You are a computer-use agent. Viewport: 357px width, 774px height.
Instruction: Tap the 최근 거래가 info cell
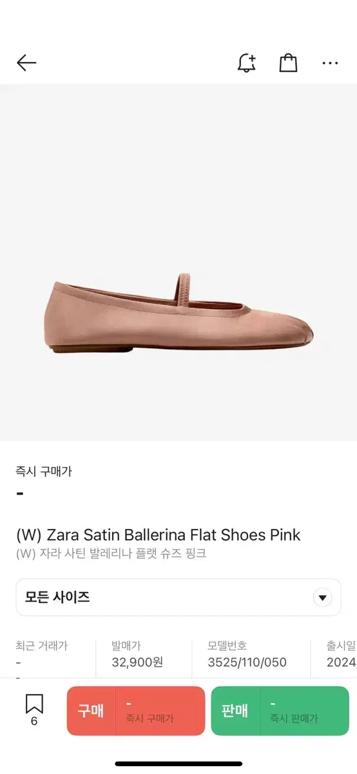42,654
